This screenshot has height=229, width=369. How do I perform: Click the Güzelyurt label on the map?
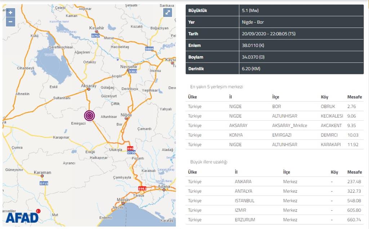109,96
